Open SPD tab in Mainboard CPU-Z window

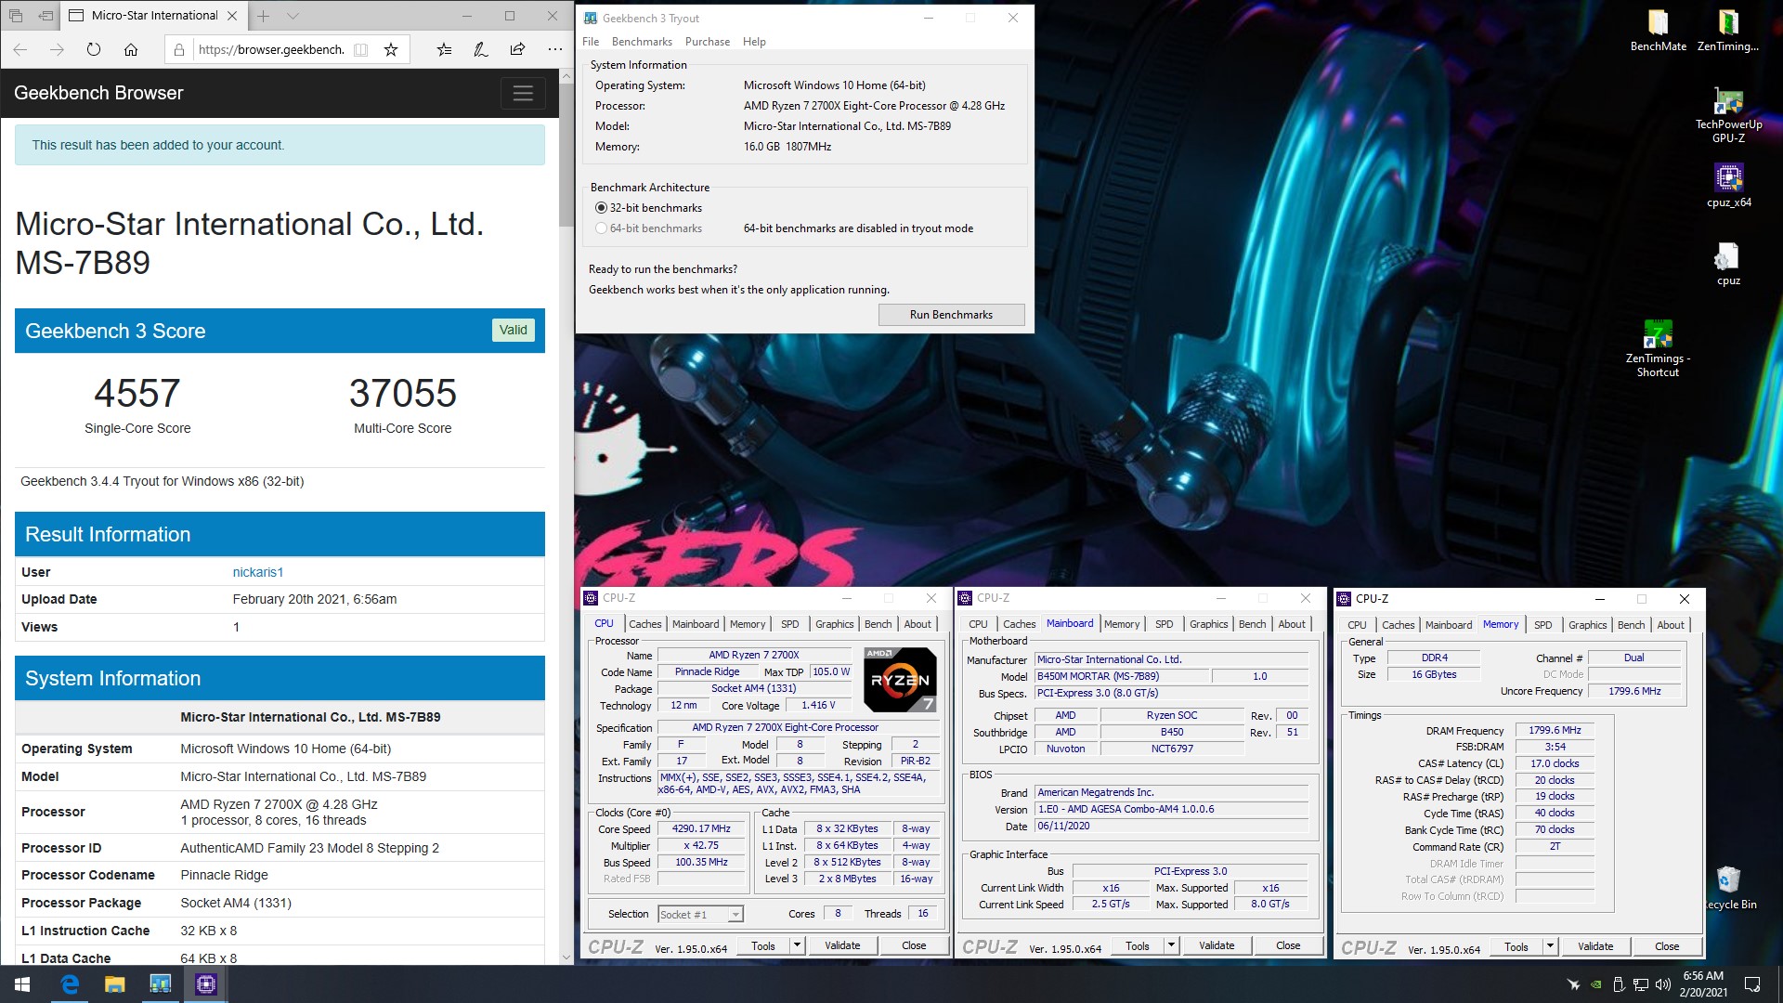(1164, 624)
